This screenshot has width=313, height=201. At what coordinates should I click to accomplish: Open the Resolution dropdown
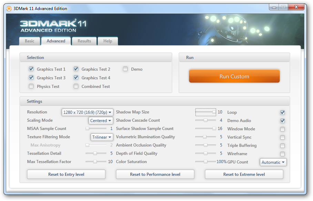tap(88, 112)
